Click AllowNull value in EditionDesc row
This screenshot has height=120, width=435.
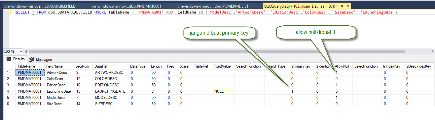(x=343, y=85)
